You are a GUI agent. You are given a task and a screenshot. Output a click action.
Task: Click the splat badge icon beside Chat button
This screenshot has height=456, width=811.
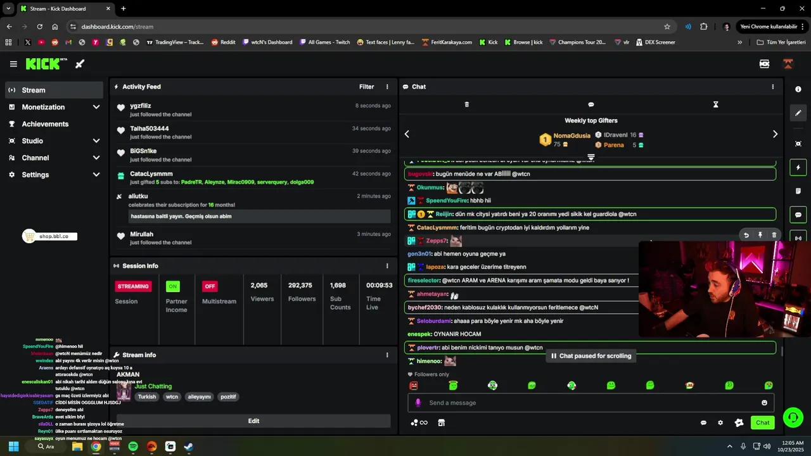[739, 422]
